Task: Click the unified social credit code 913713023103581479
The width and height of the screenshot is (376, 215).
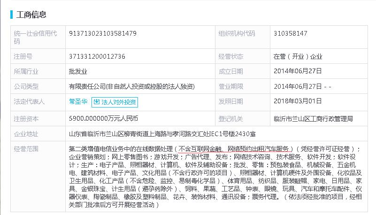Action: (x=102, y=34)
